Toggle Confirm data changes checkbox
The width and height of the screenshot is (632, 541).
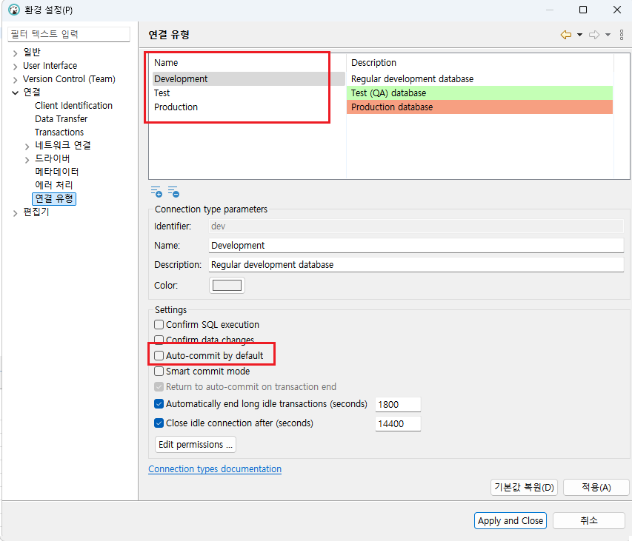click(x=159, y=340)
